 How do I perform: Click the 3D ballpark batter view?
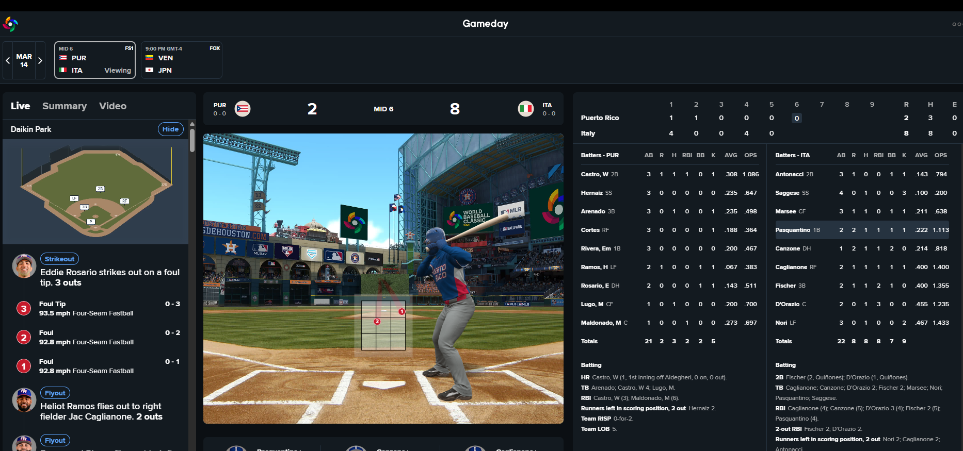tap(383, 279)
